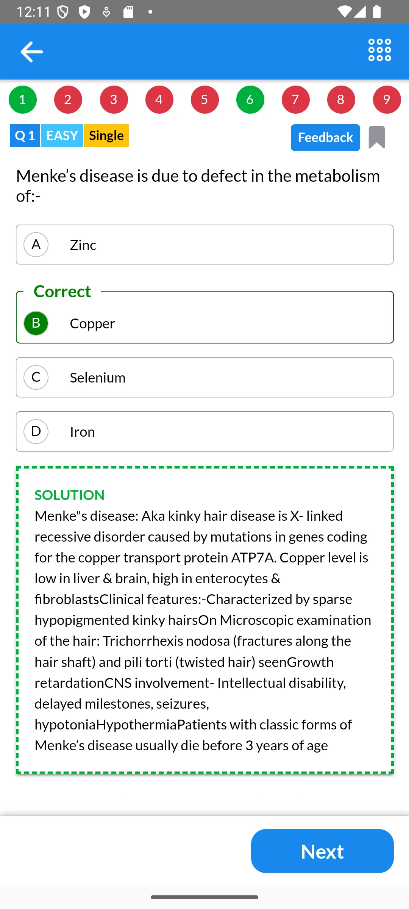
Task: Click the EASY difficulty tag
Action: [x=62, y=136]
